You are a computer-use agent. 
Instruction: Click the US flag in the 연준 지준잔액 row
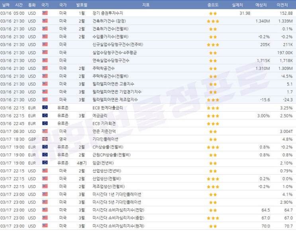click(x=45, y=131)
